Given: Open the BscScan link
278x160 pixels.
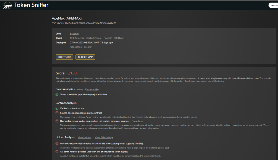Looking at the screenshot, I should pyautogui.click(x=74, y=34).
